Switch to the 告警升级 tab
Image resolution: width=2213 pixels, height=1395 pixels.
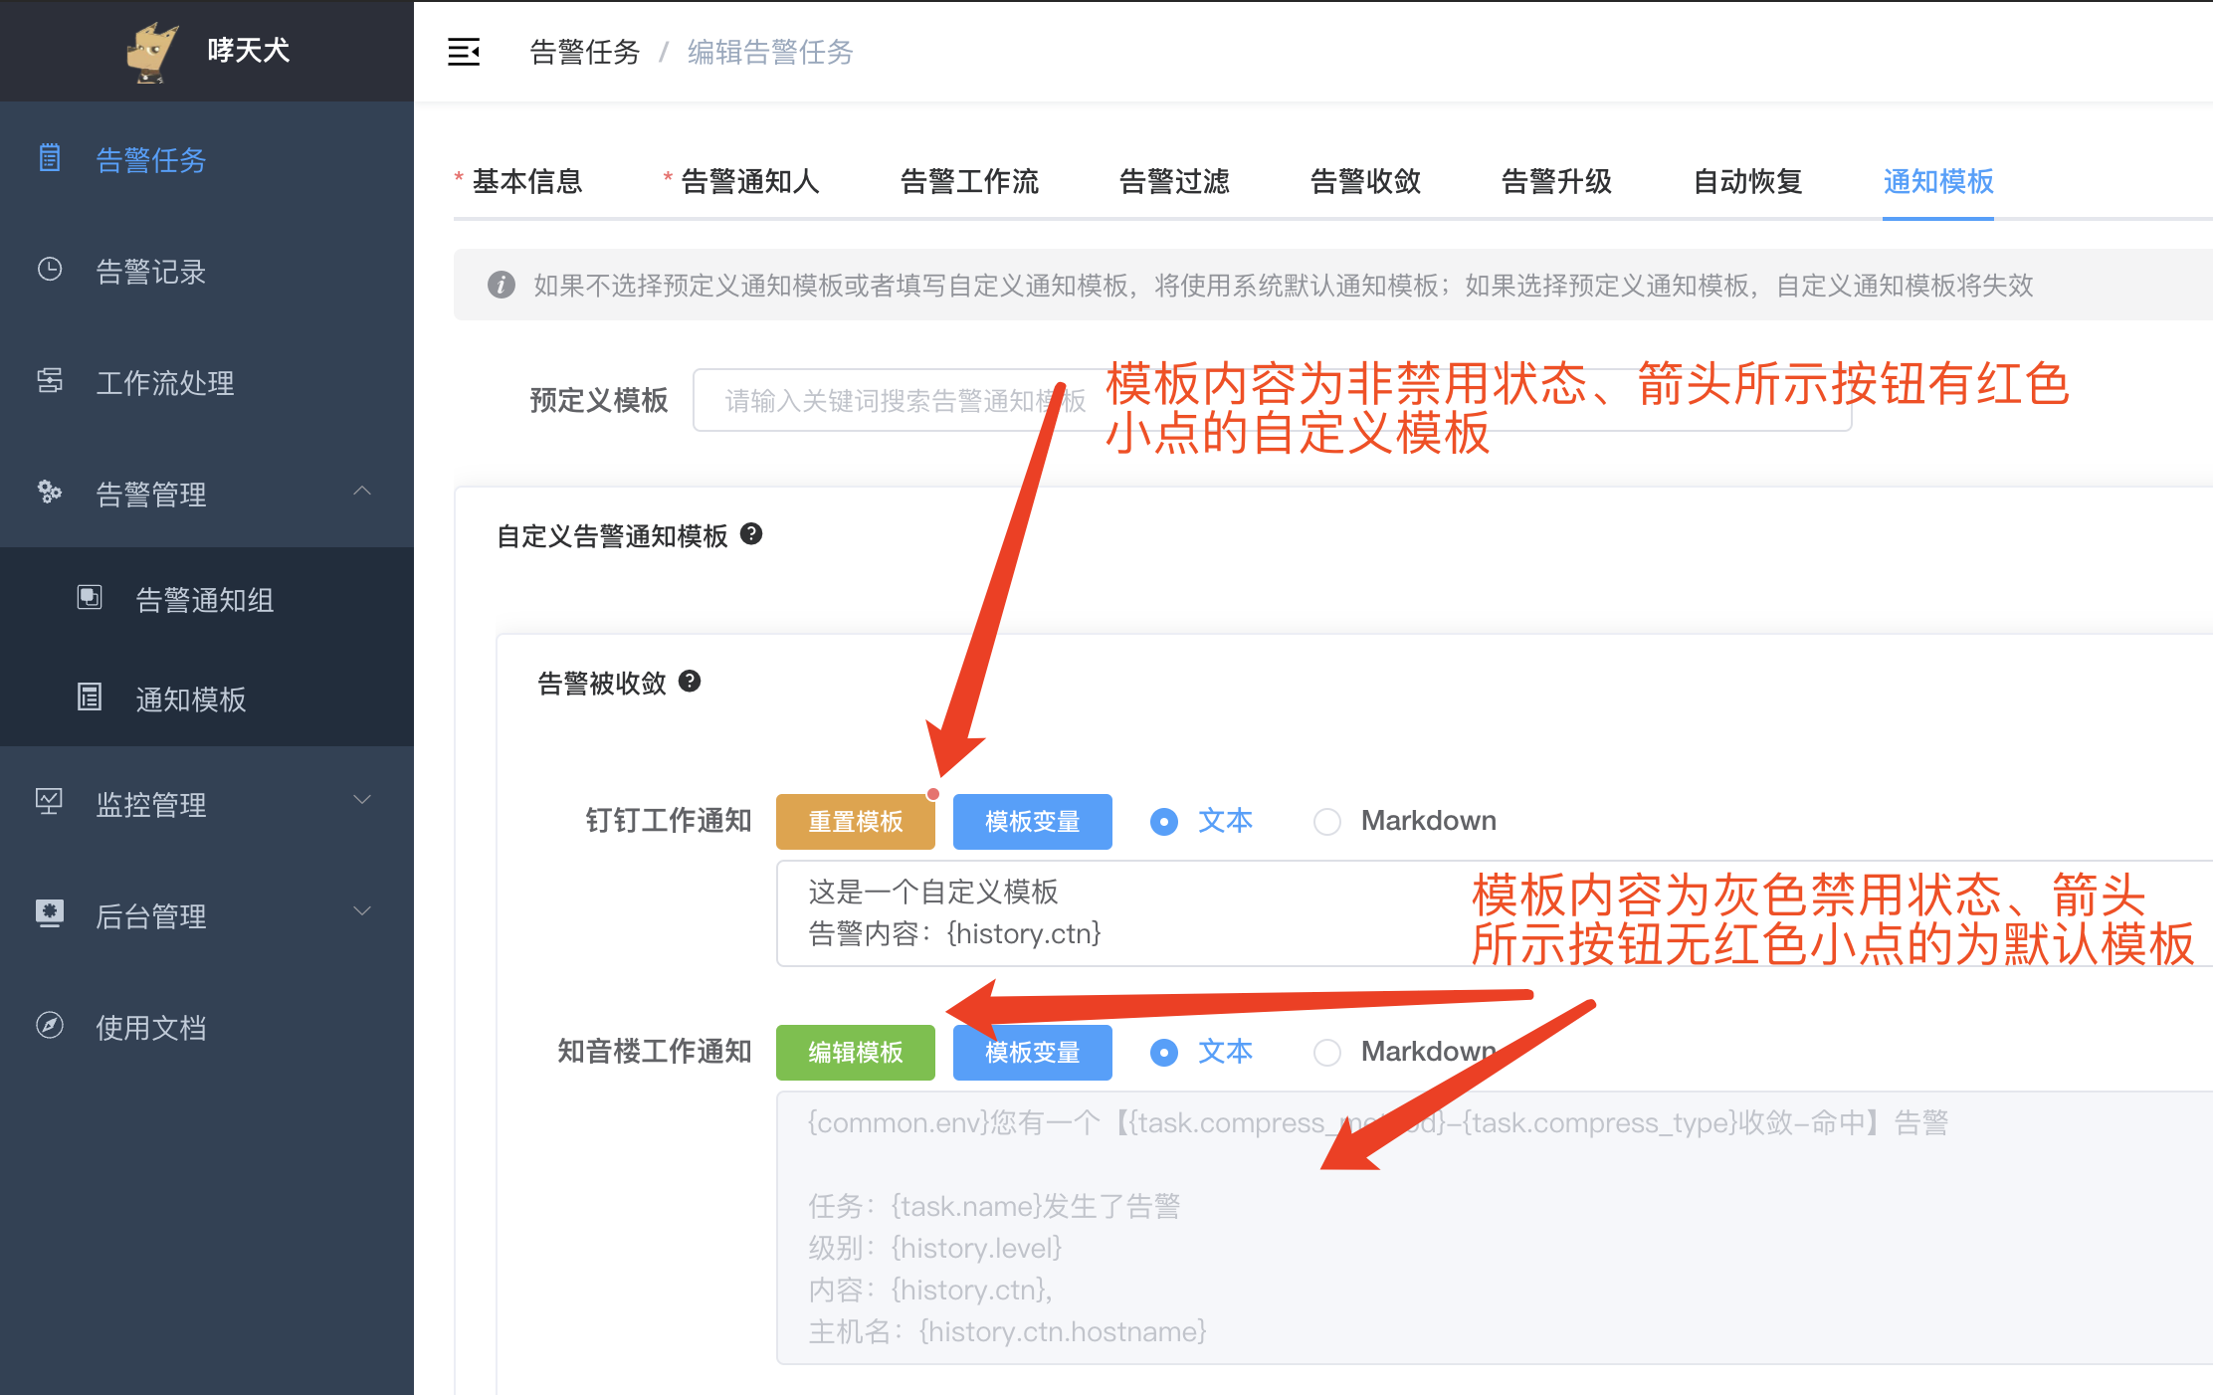tap(1556, 182)
